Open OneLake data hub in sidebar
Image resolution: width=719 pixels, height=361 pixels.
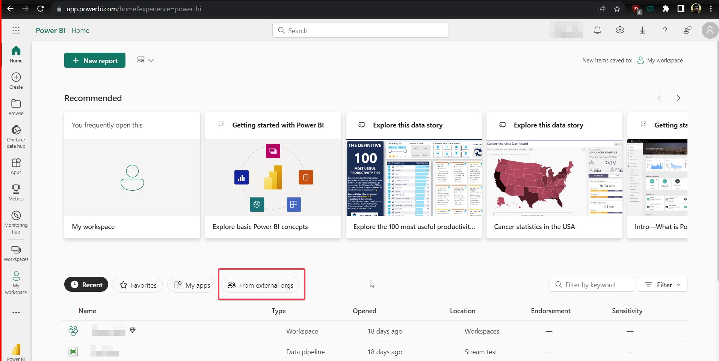point(16,137)
